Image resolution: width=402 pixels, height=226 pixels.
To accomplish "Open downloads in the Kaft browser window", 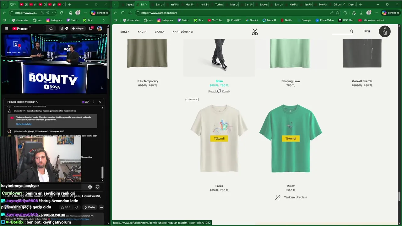I will [361, 13].
